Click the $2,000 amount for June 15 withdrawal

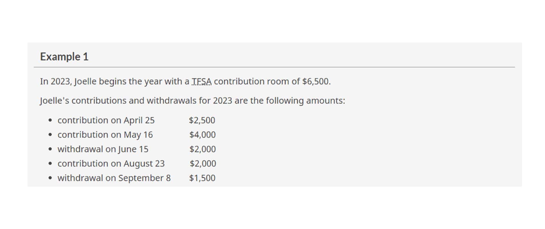pyautogui.click(x=203, y=149)
